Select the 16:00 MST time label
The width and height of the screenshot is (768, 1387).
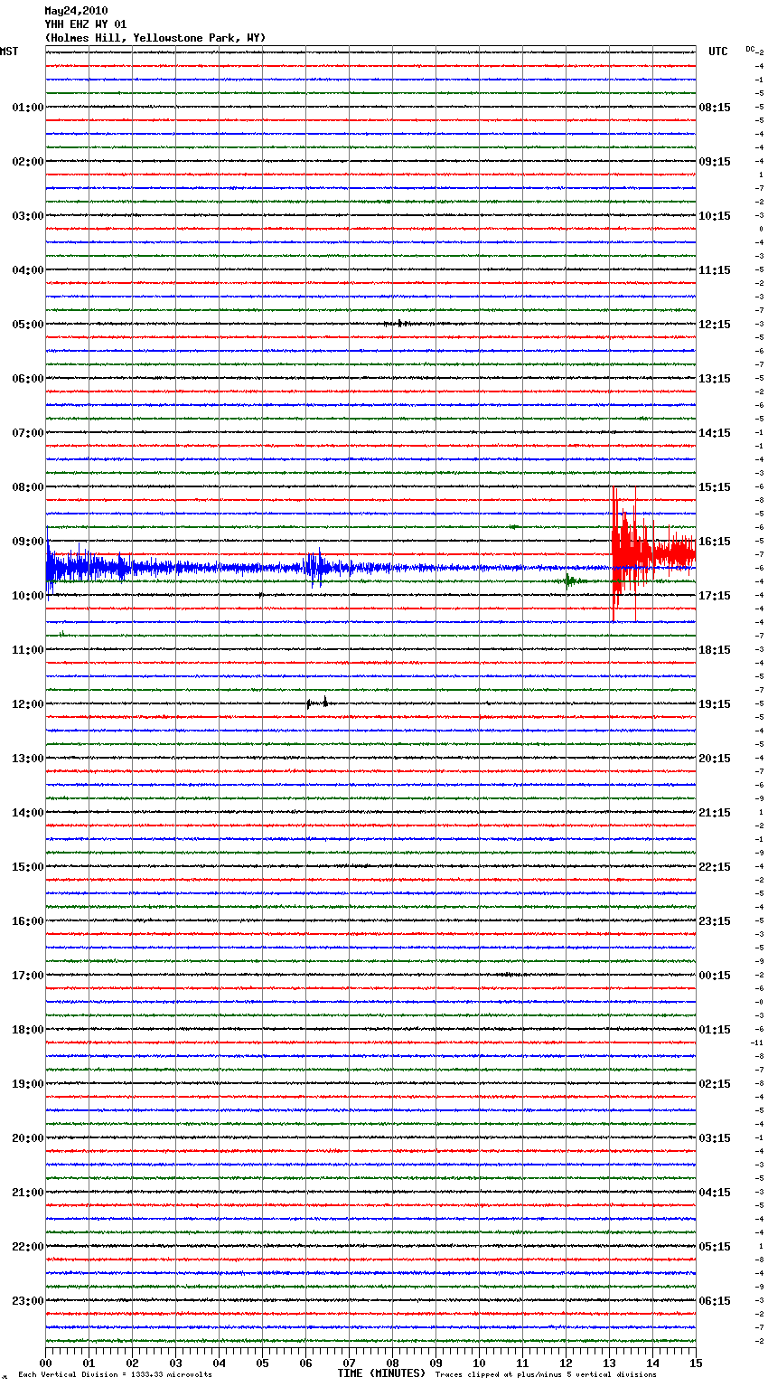[27, 921]
